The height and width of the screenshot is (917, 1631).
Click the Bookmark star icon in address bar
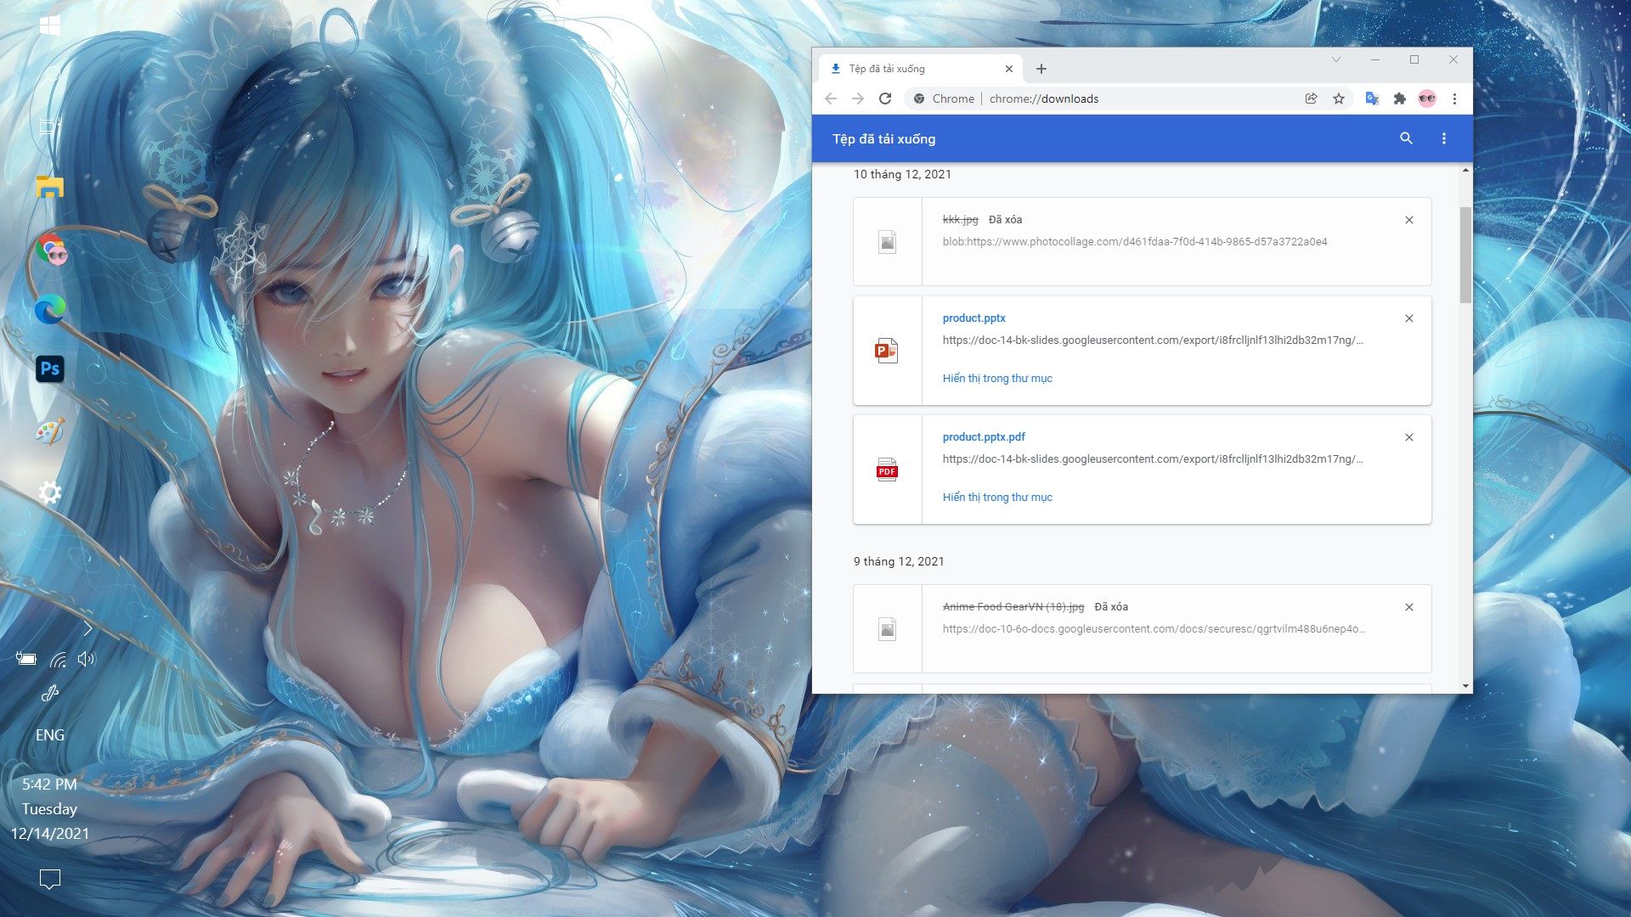[1340, 98]
